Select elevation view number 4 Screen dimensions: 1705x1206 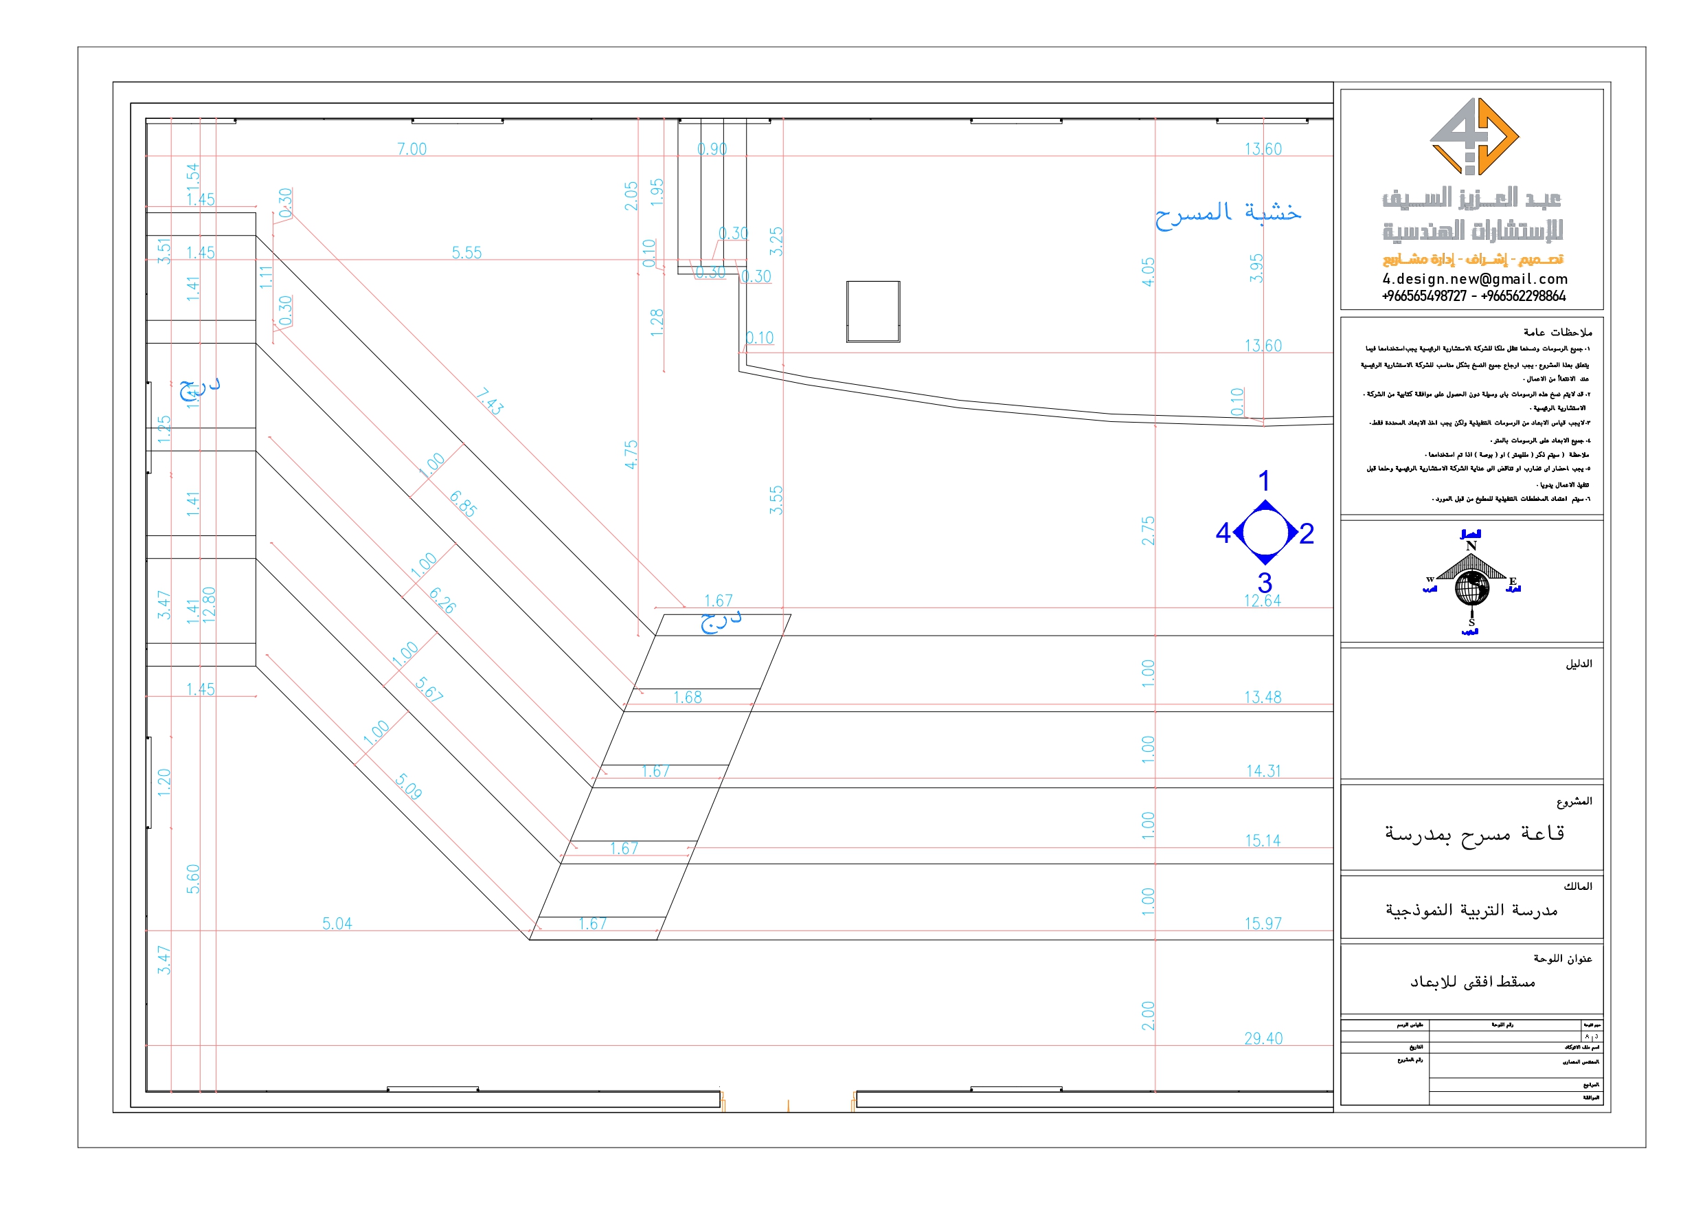[1223, 533]
